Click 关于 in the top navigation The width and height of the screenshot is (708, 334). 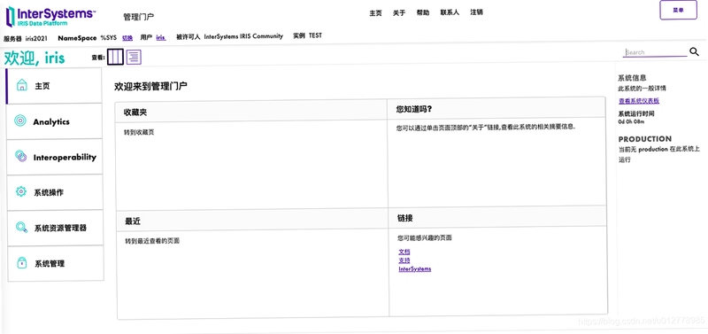tap(399, 13)
